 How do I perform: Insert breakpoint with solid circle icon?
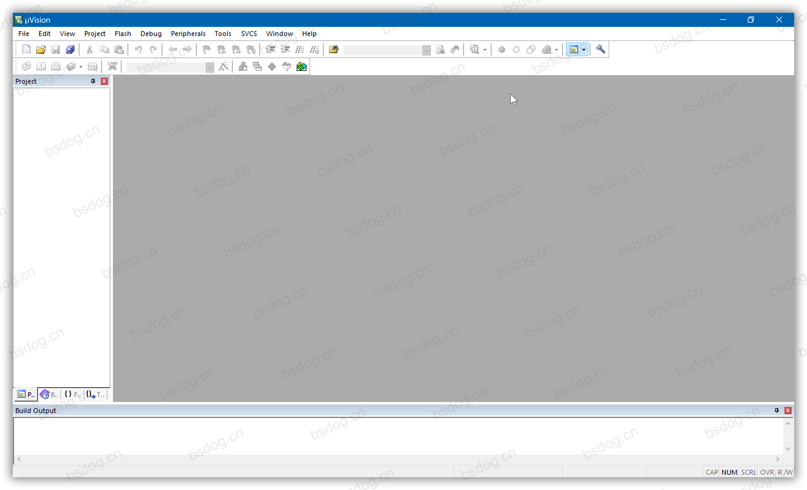click(501, 49)
